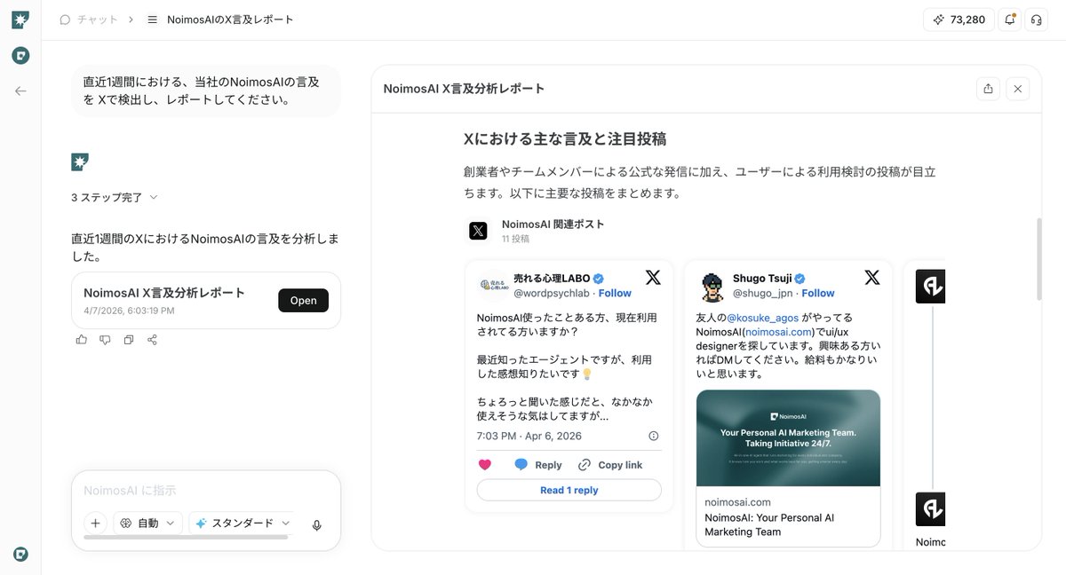This screenshot has height=575, width=1066.
Task: Click the Read 1 reply button
Action: tap(569, 490)
